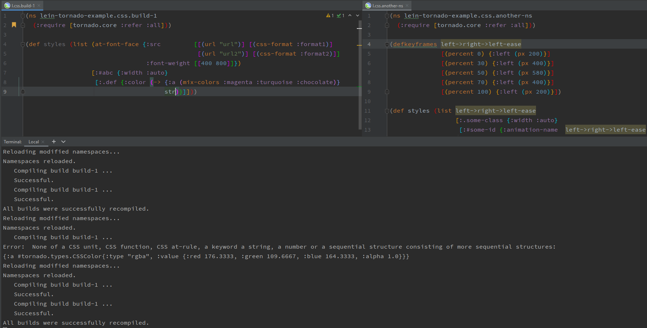Viewport: 647px width, 328px height.
Task: Collapse def styles fold in right editor
Action: pyautogui.click(x=387, y=111)
